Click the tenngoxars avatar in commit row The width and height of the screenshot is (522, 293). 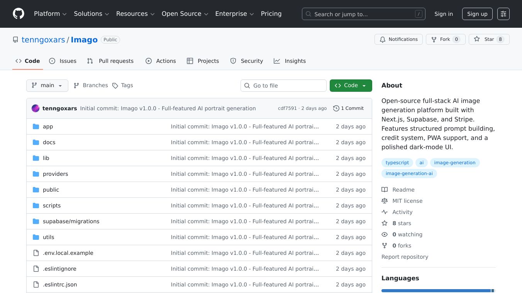coord(36,108)
